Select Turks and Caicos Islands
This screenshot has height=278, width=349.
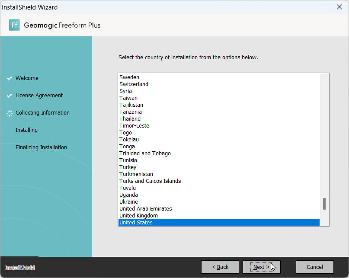pos(150,181)
